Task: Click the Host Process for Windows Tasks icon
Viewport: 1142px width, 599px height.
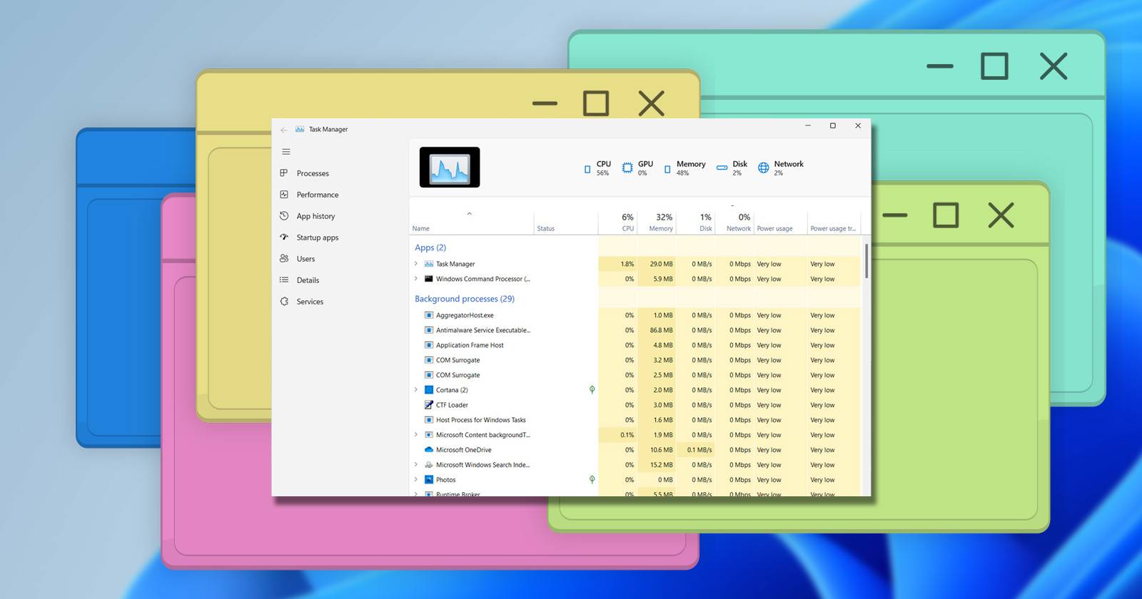Action: [429, 420]
